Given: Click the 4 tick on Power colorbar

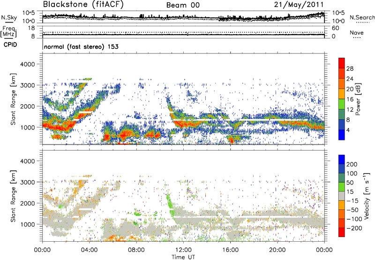Looking at the screenshot, I should (x=348, y=130).
